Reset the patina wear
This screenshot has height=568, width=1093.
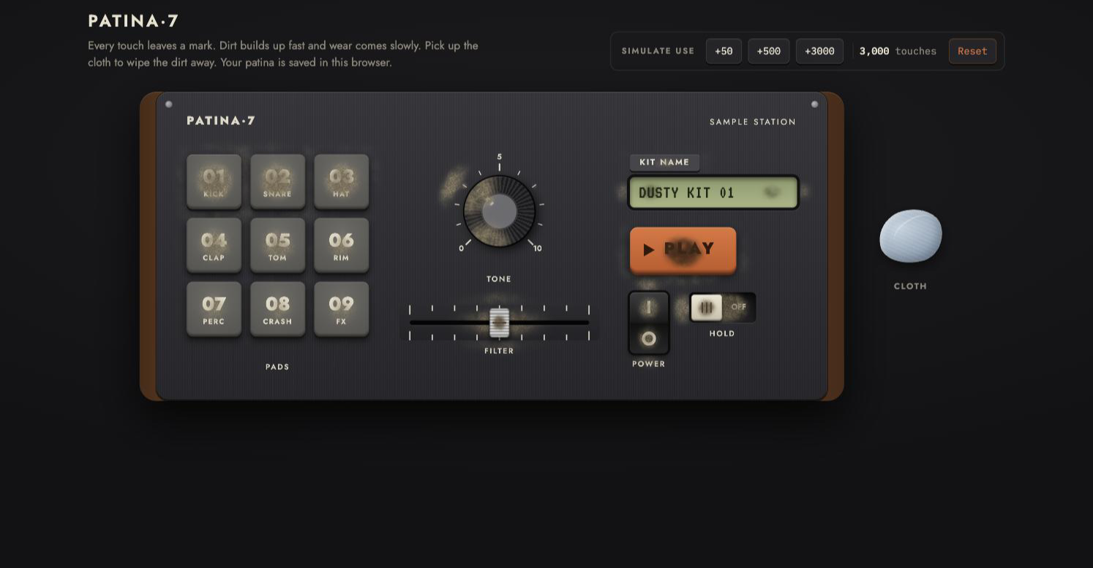click(x=972, y=51)
